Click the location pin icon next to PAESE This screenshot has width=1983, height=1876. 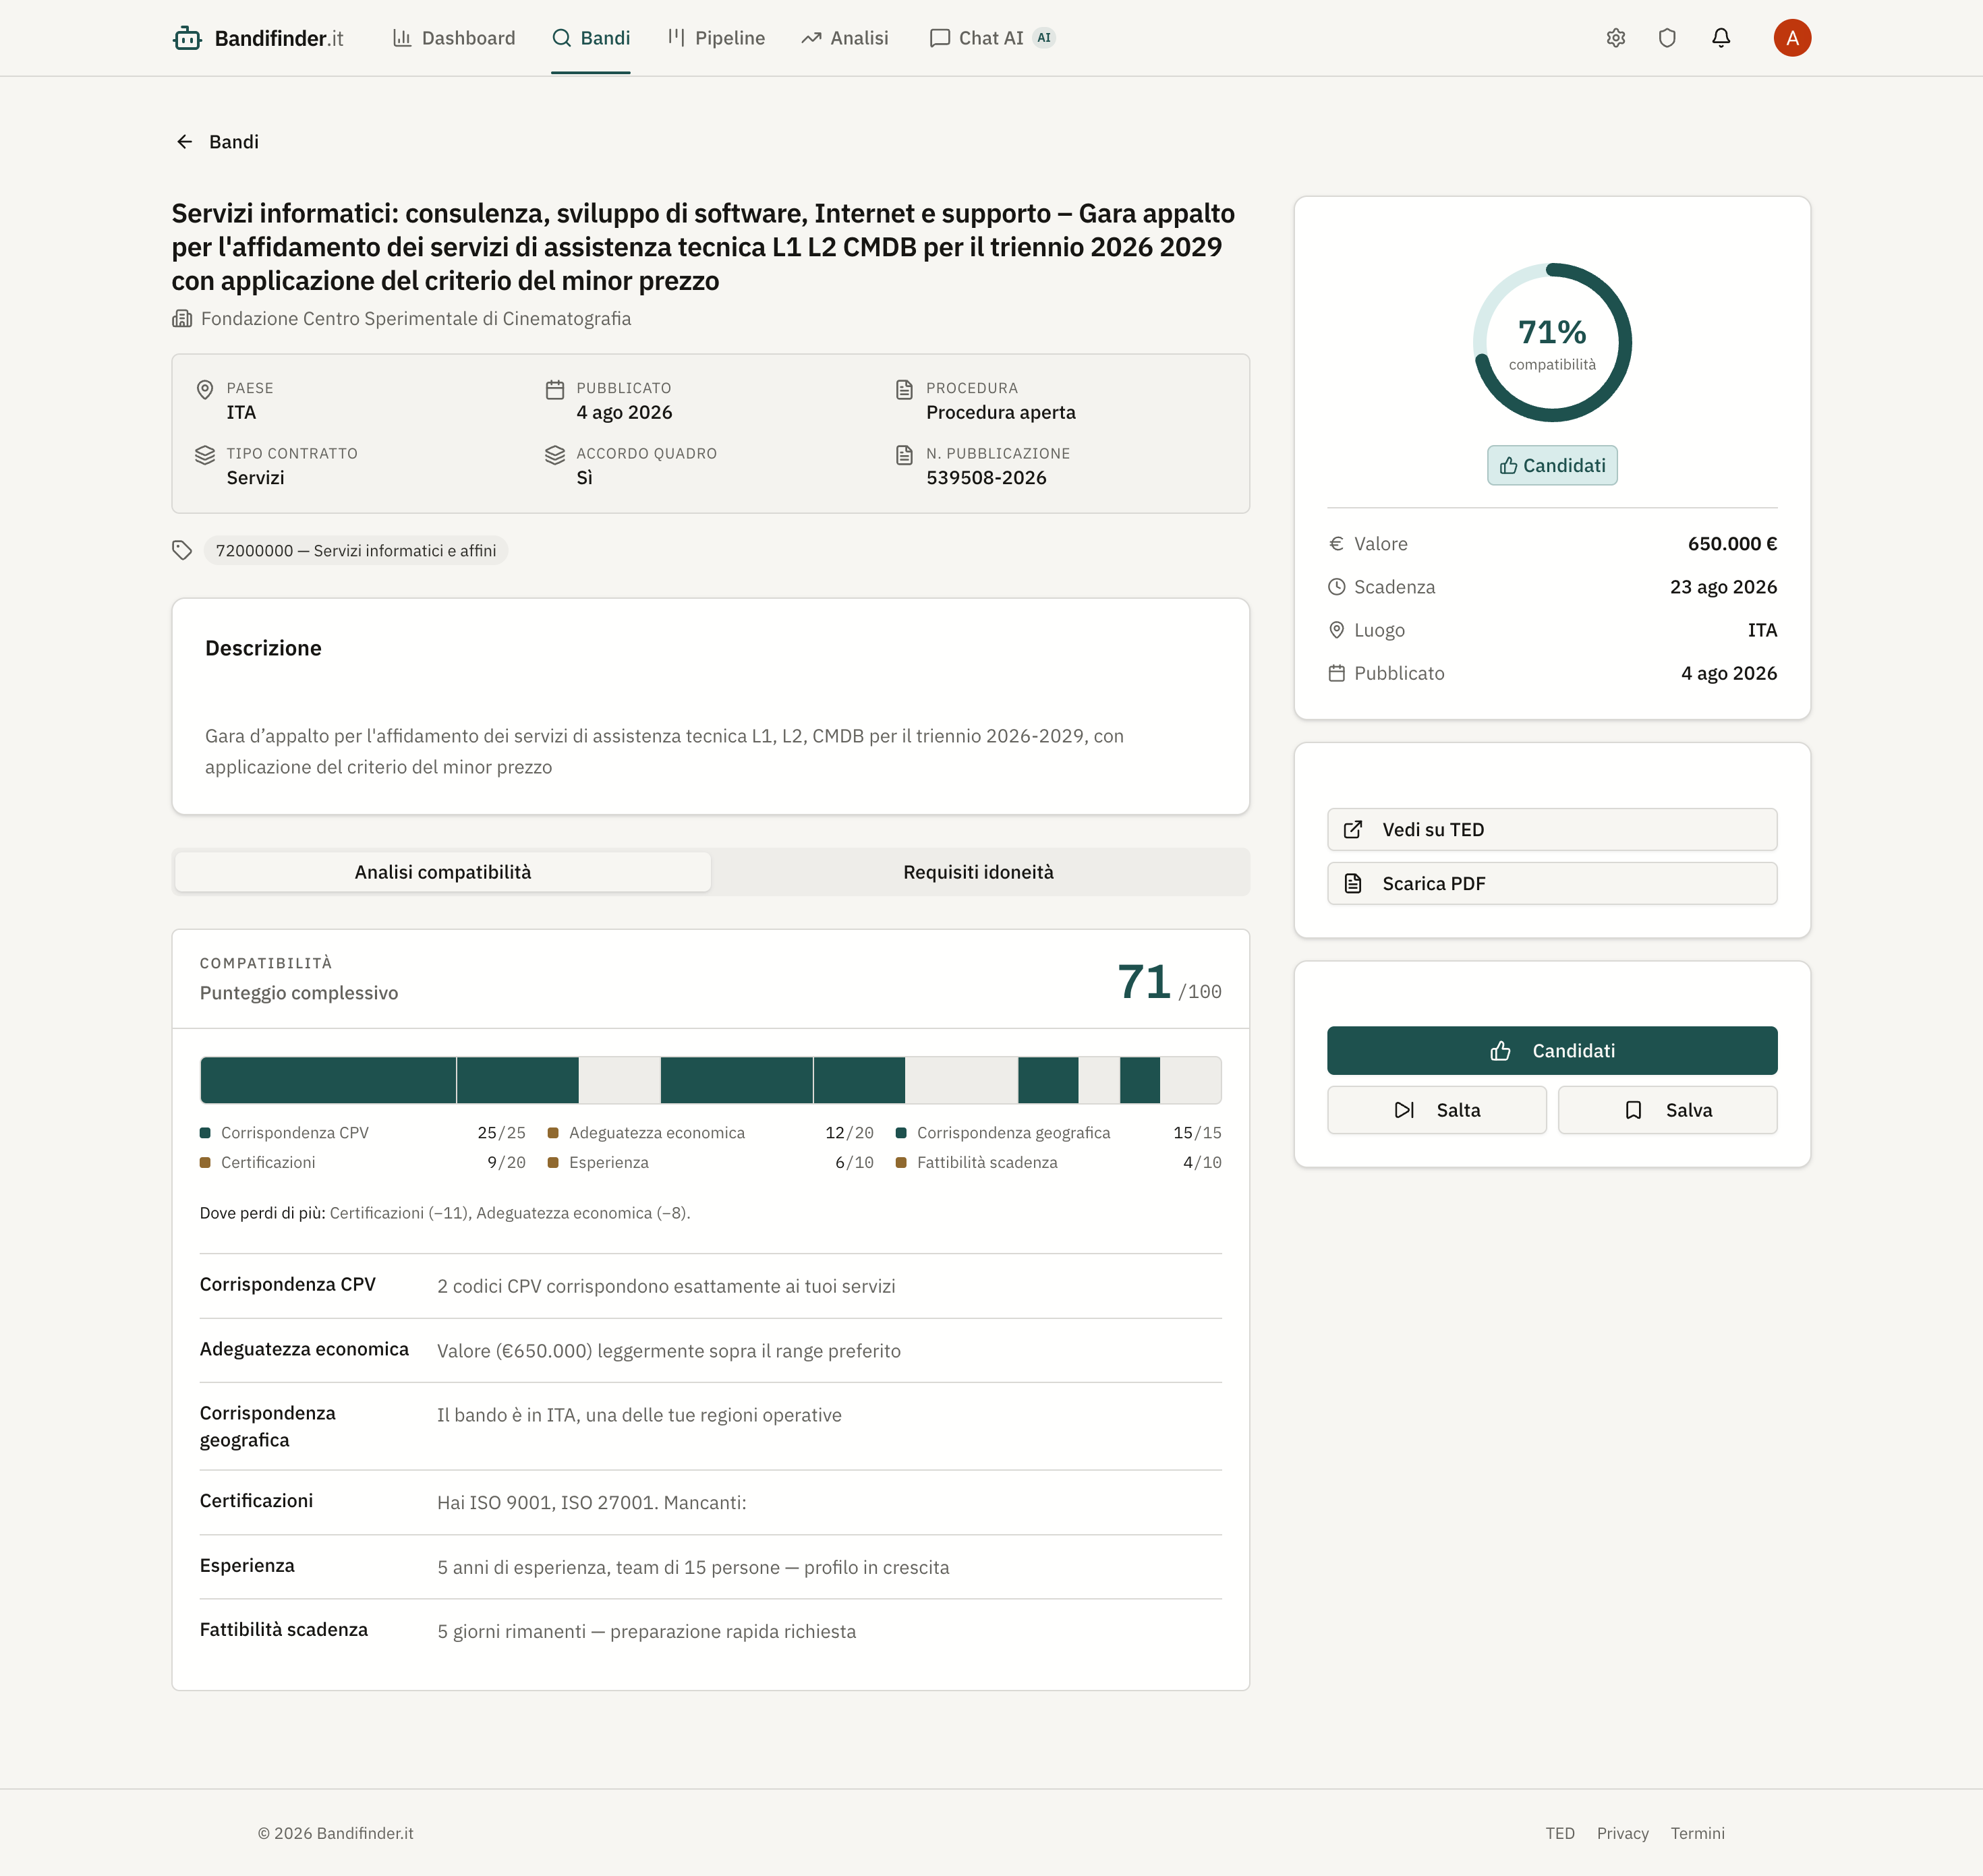pos(205,389)
